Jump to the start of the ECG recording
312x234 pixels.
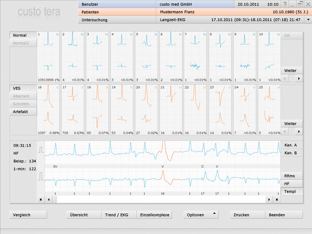41,200
